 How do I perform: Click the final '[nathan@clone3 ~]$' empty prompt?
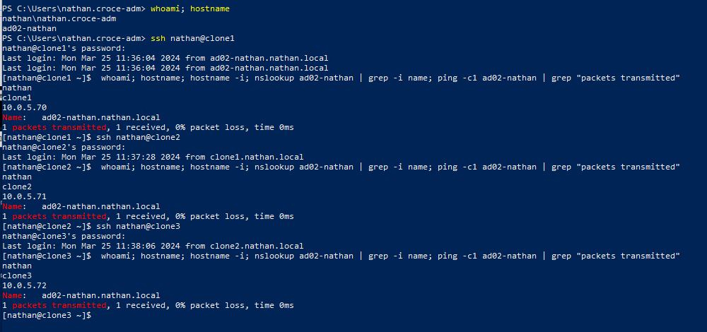point(47,315)
